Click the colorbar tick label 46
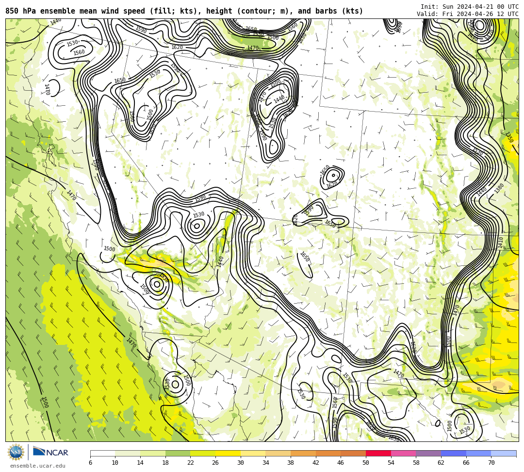524x472 pixels. (x=341, y=463)
